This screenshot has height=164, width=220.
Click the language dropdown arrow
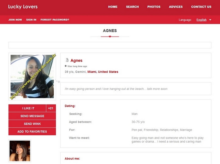point(210,20)
